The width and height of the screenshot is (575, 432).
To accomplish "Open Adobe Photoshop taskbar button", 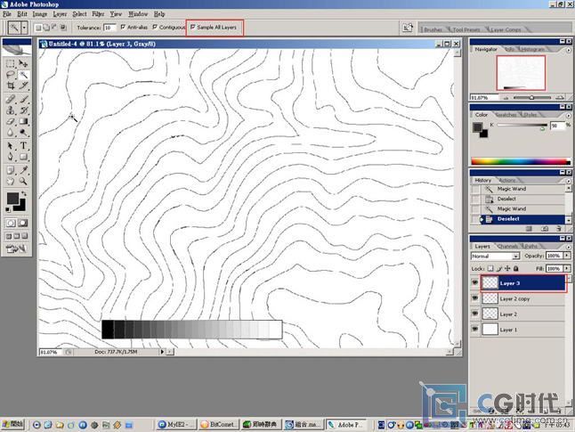I will 346,425.
